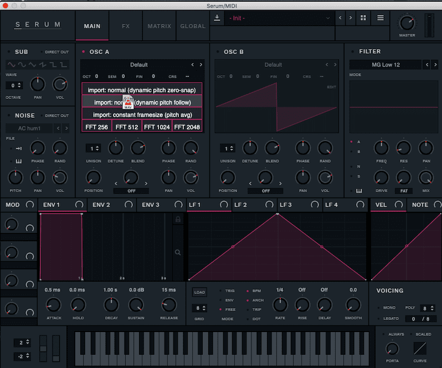
Task: Click the LF 3 modulation source handle
Action: pyautogui.click(x=315, y=205)
